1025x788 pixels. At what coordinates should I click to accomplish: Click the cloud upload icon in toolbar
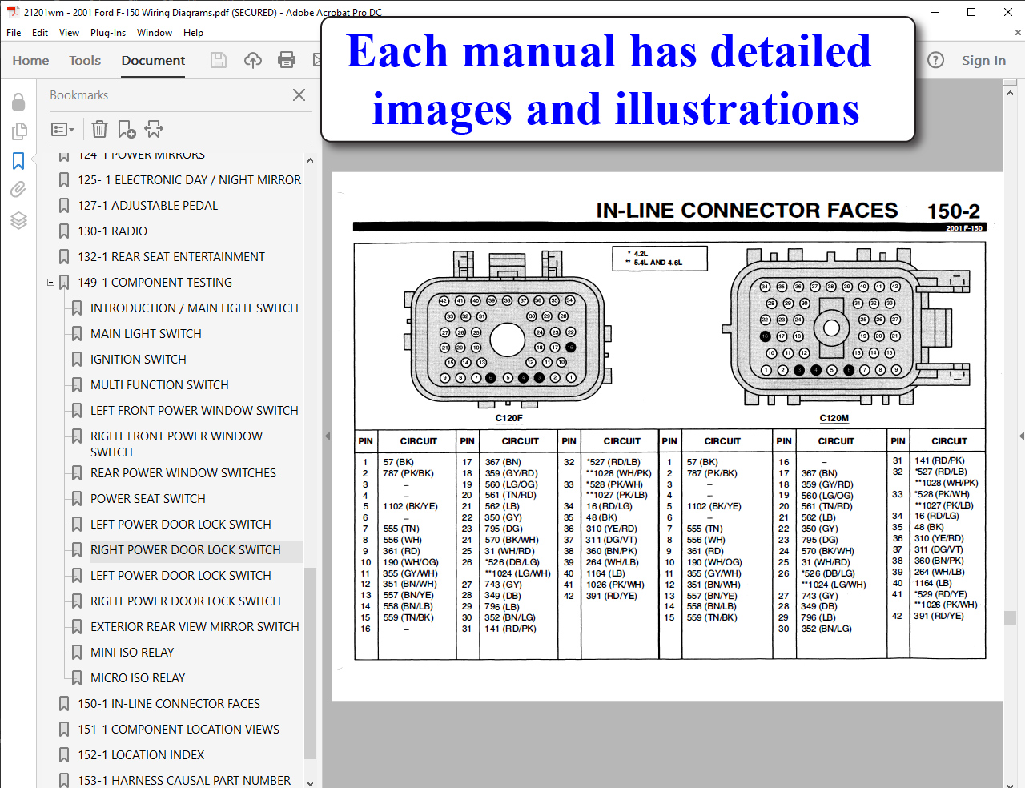click(x=253, y=60)
